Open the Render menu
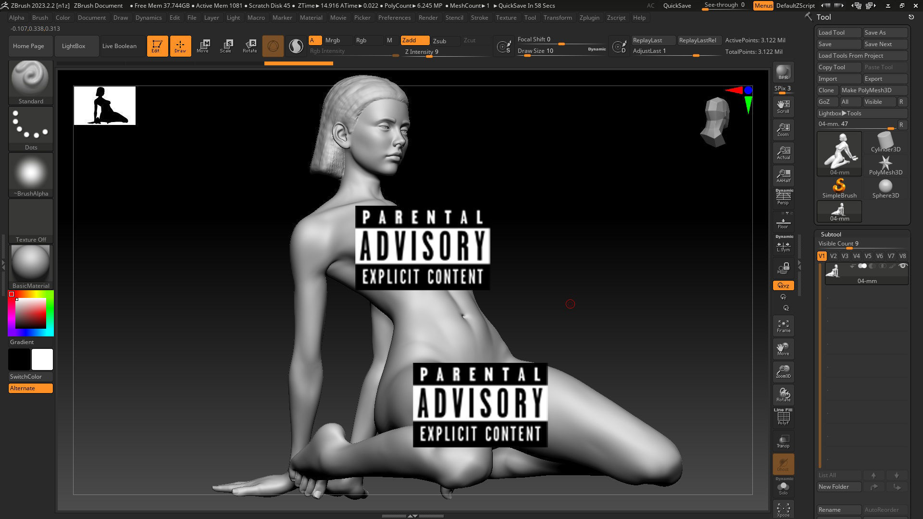This screenshot has width=923, height=519. [x=428, y=17]
